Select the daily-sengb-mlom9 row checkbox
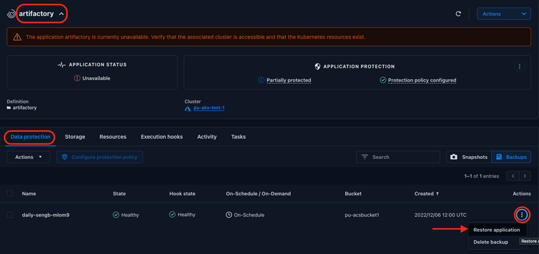This screenshot has width=539, height=254. coord(10,215)
